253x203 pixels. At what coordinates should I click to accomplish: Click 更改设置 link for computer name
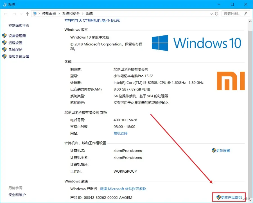pos(223,150)
